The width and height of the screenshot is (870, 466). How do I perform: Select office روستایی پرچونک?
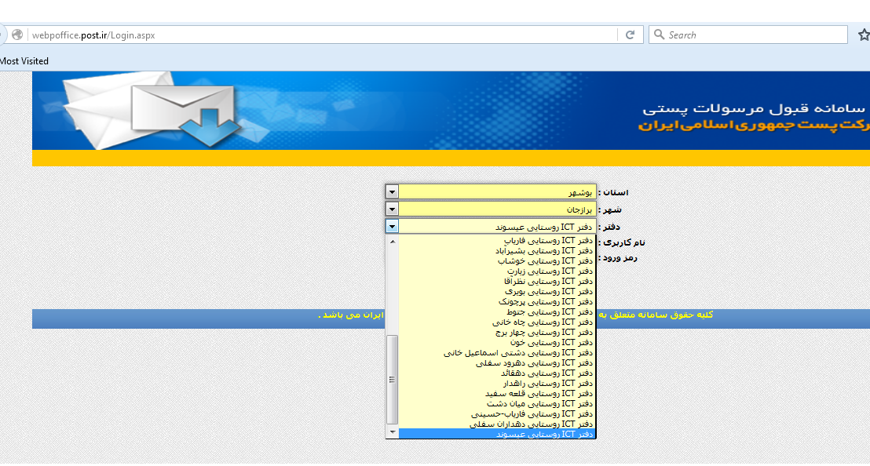[496, 301]
